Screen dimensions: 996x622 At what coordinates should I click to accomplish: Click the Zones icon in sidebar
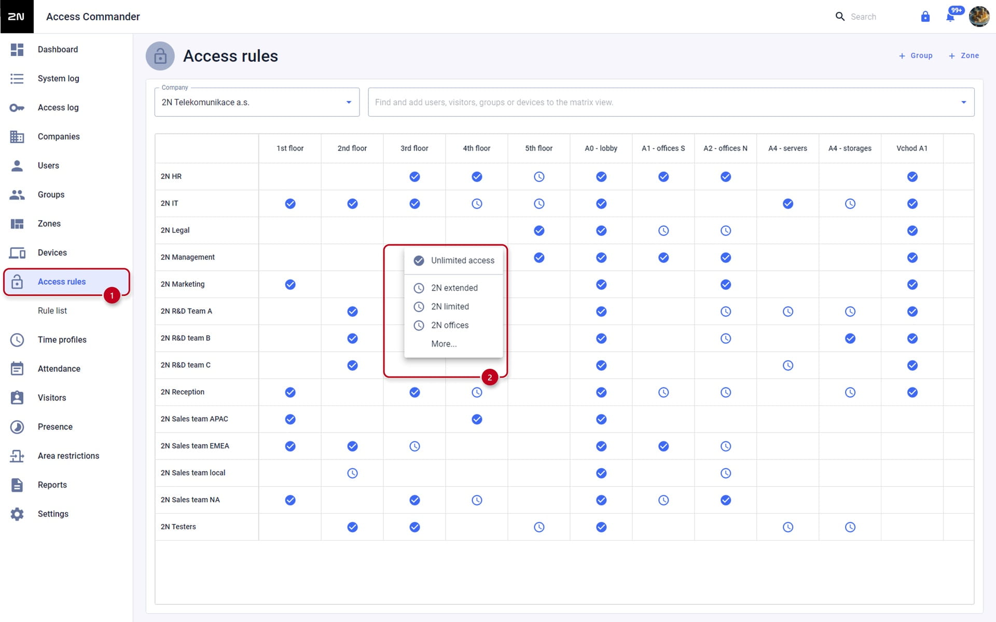tap(17, 224)
